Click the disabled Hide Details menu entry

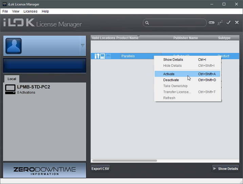[x=187, y=66]
